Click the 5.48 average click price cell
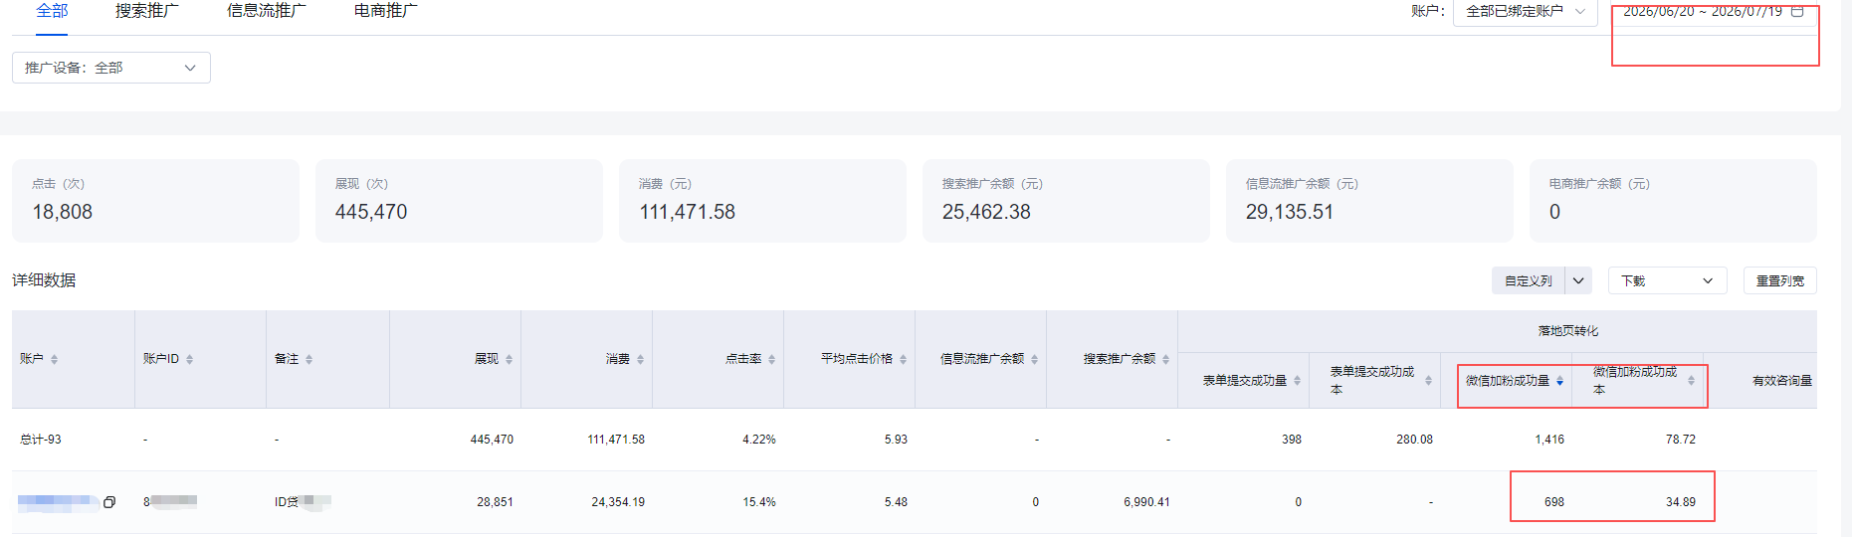This screenshot has width=1852, height=537. 896,502
